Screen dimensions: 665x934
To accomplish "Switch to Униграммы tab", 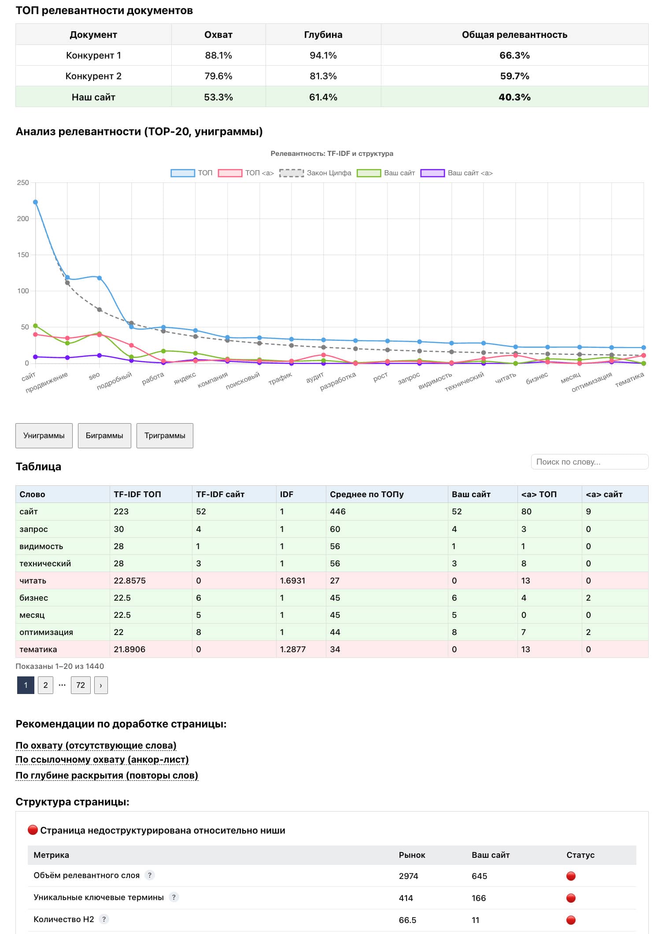I will 44,436.
